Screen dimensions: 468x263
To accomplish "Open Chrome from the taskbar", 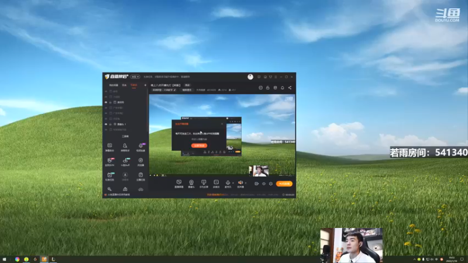I will (x=18, y=259).
